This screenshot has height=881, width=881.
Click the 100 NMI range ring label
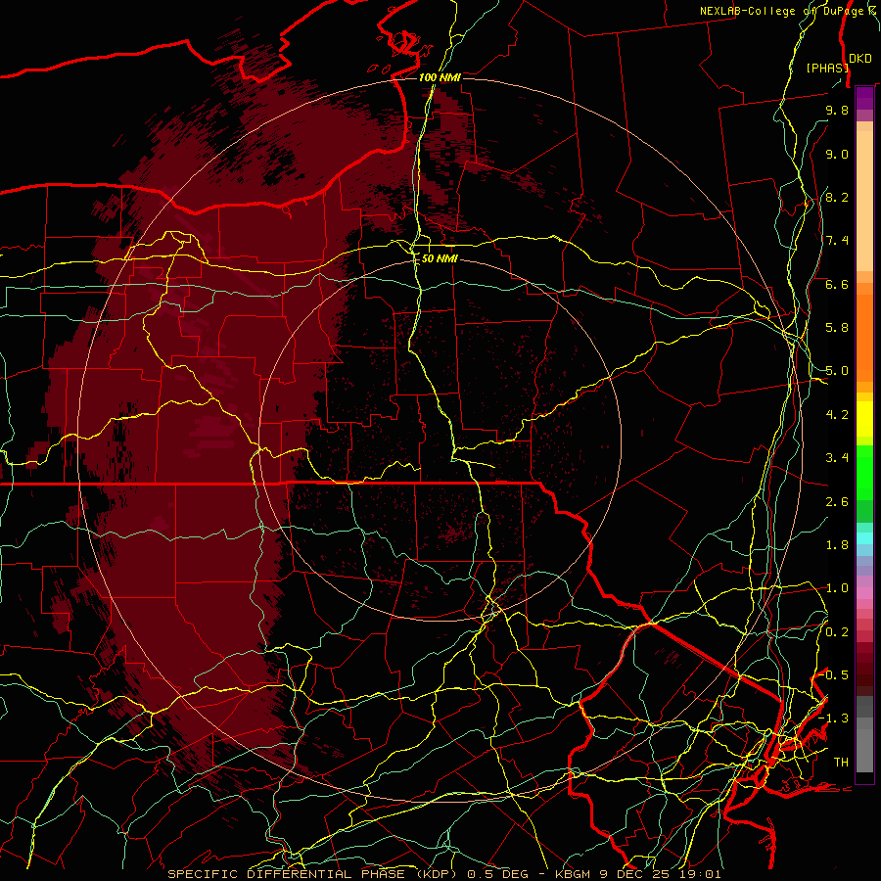(x=440, y=77)
